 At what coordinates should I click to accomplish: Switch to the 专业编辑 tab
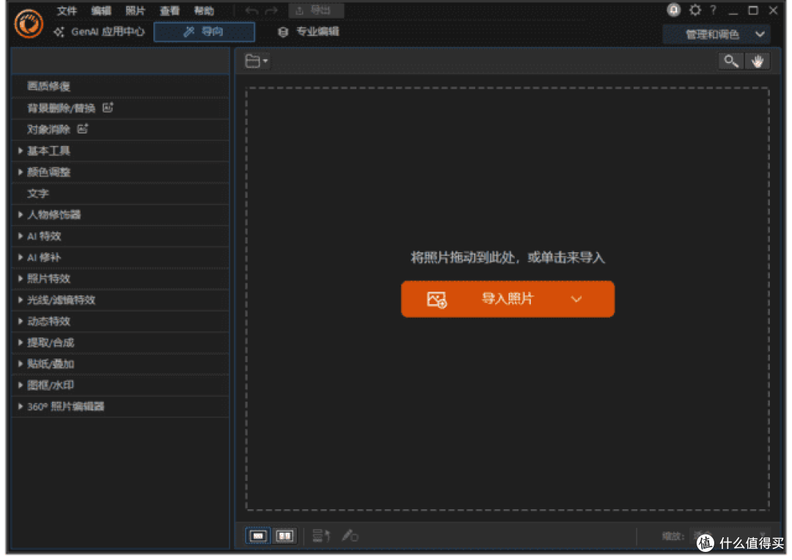[309, 32]
